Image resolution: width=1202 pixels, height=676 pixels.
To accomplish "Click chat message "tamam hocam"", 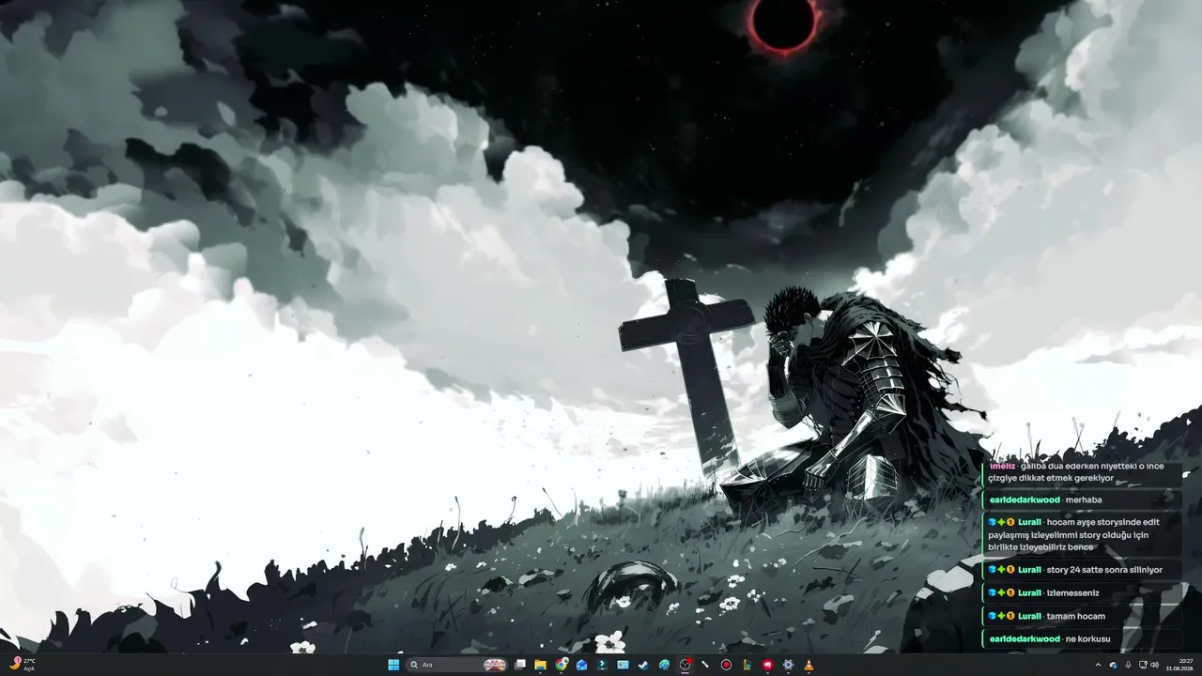I will (1076, 616).
